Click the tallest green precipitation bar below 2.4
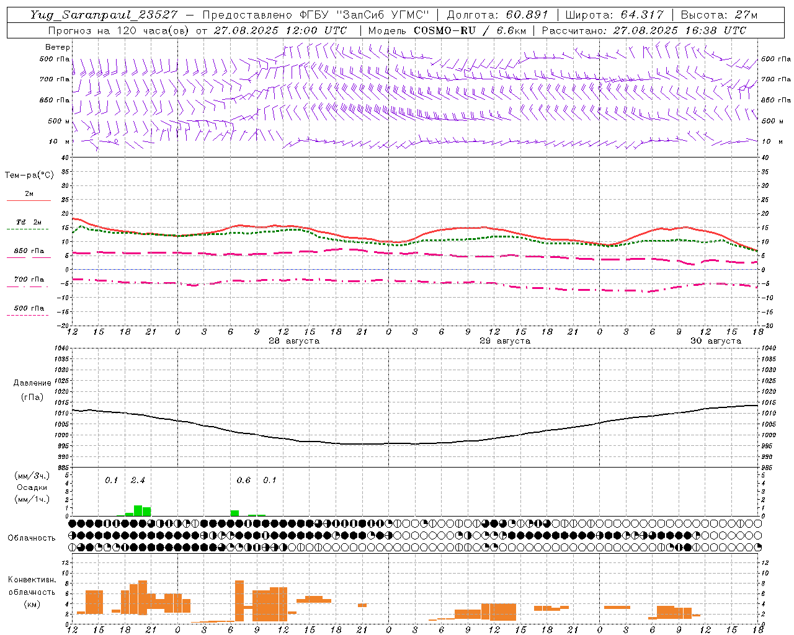 pyautogui.click(x=138, y=511)
